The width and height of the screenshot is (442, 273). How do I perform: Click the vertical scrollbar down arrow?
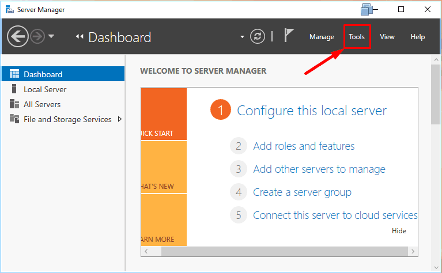pos(436,267)
